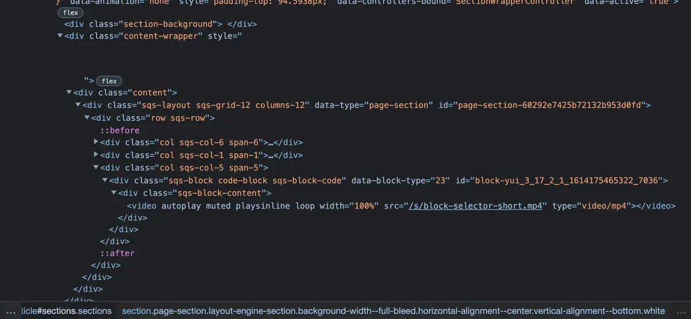Collapse the sqs-block code-block node
Image resolution: width=691 pixels, height=319 pixels.
(105, 180)
